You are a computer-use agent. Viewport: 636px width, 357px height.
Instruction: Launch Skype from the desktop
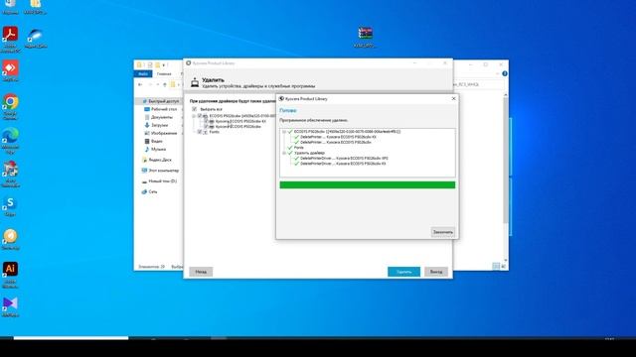click(11, 206)
